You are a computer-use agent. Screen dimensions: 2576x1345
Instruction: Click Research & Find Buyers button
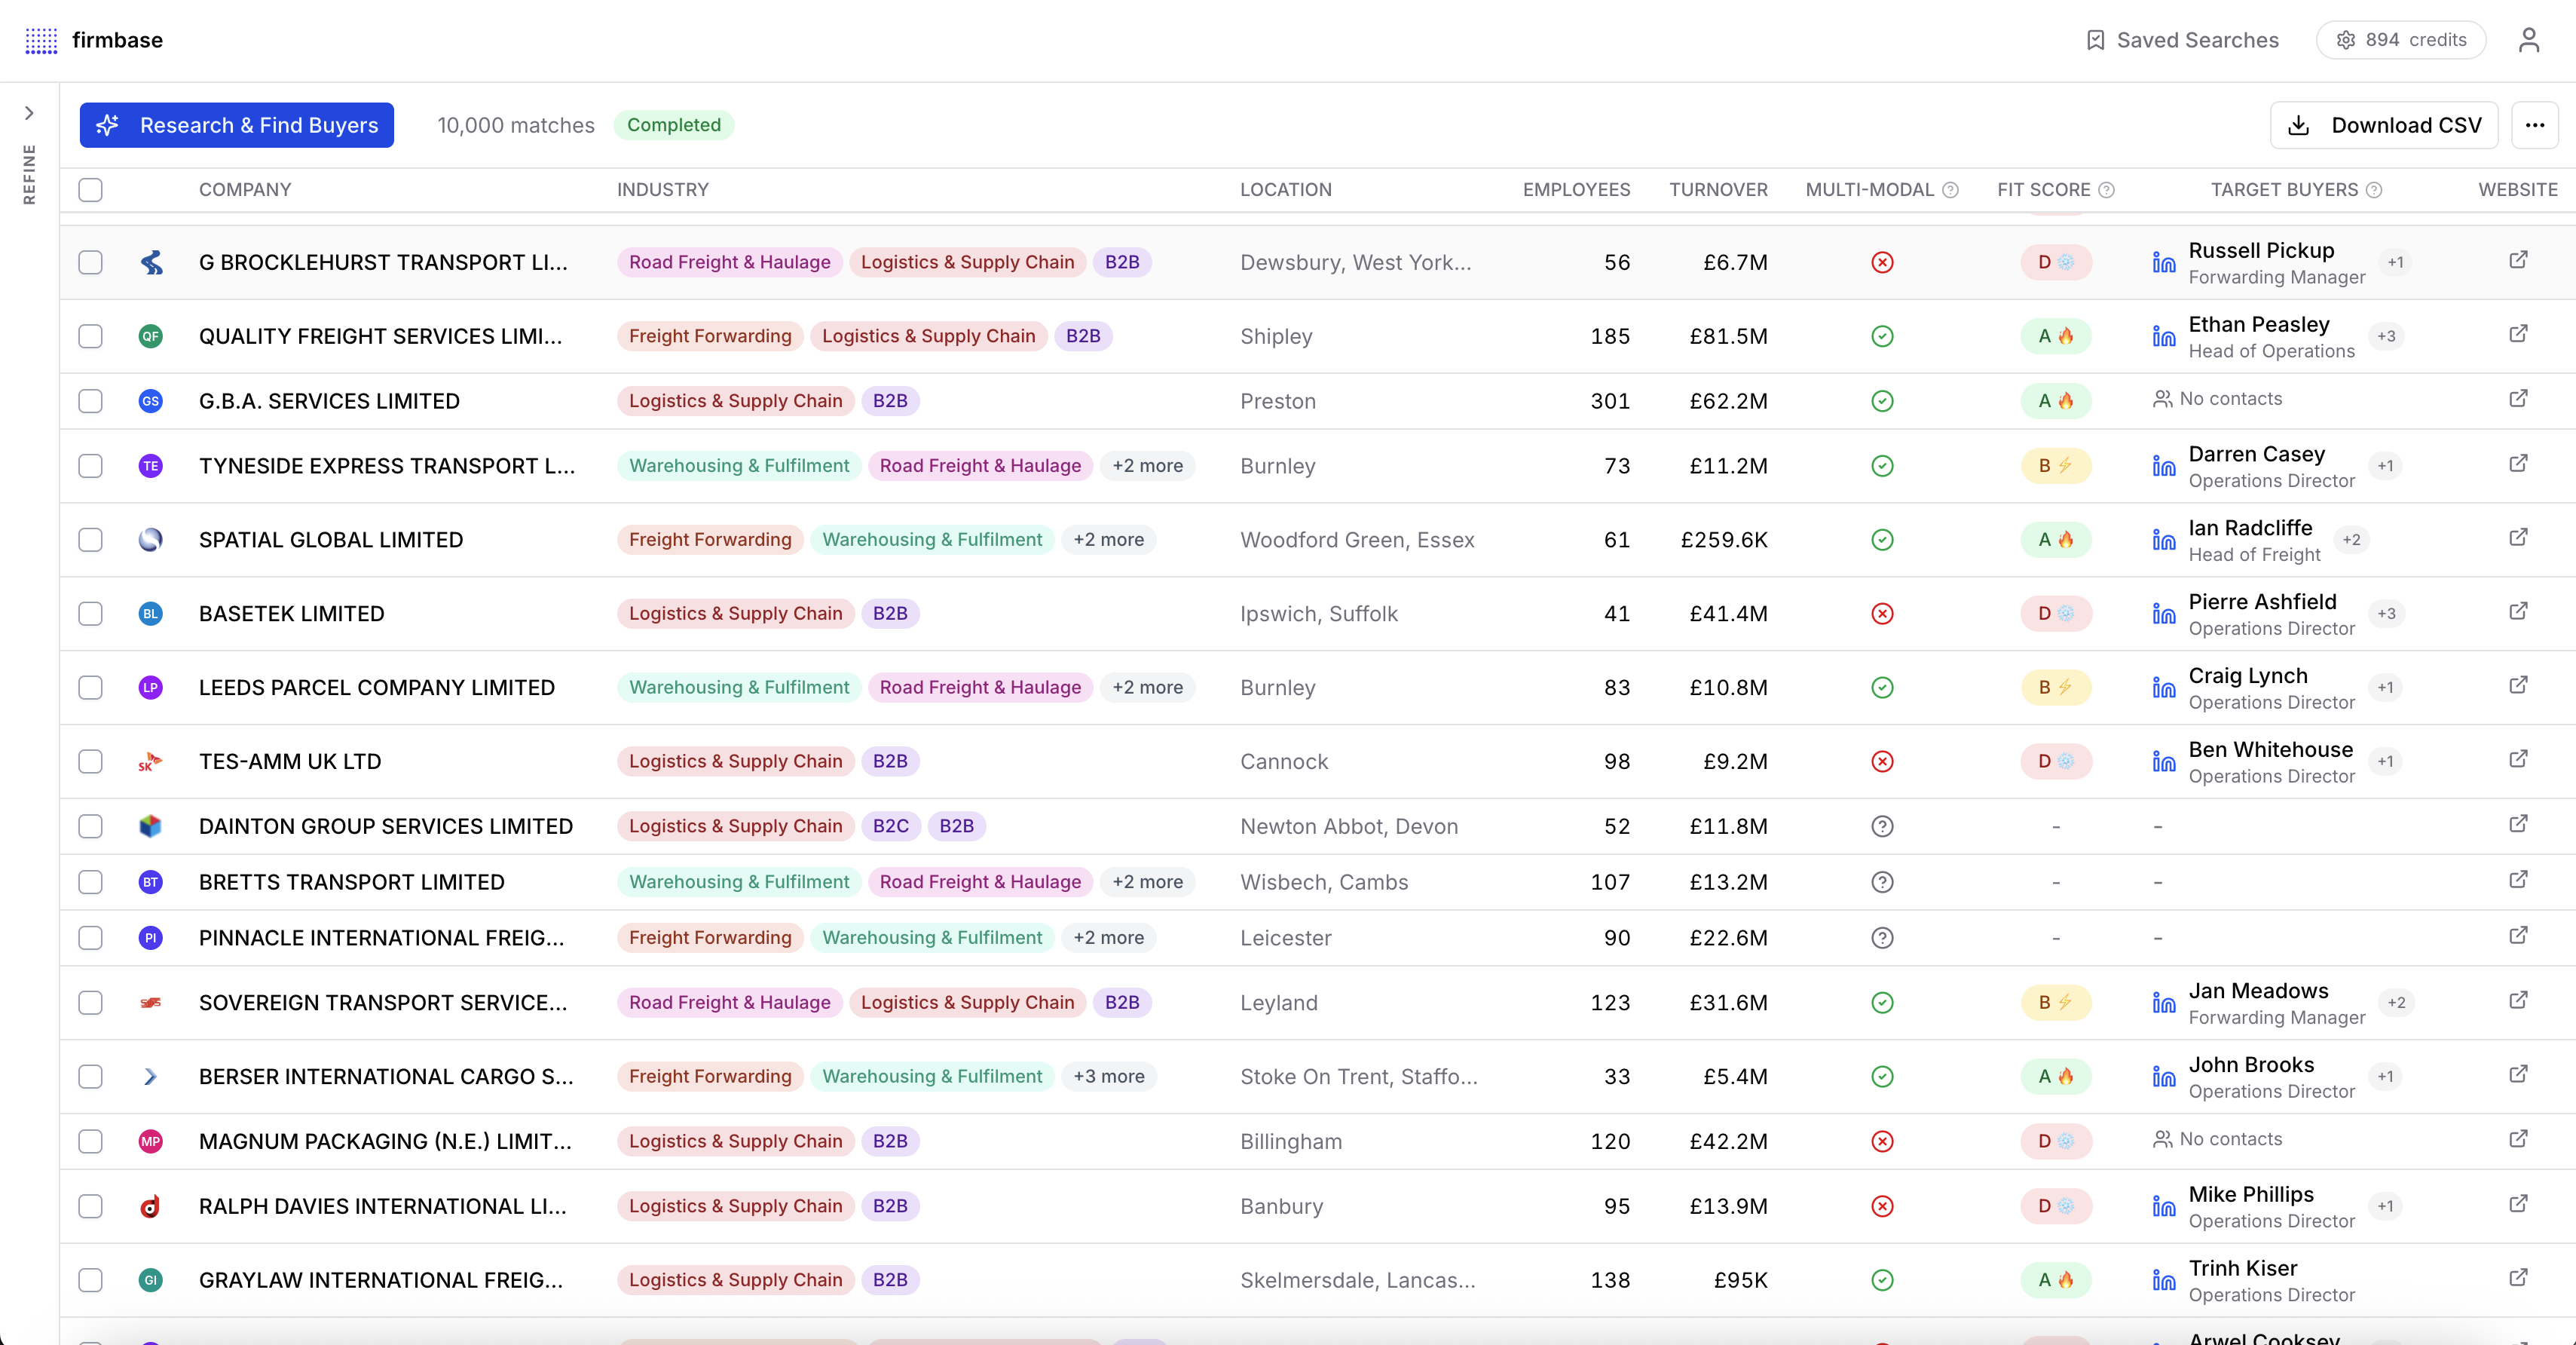237,125
